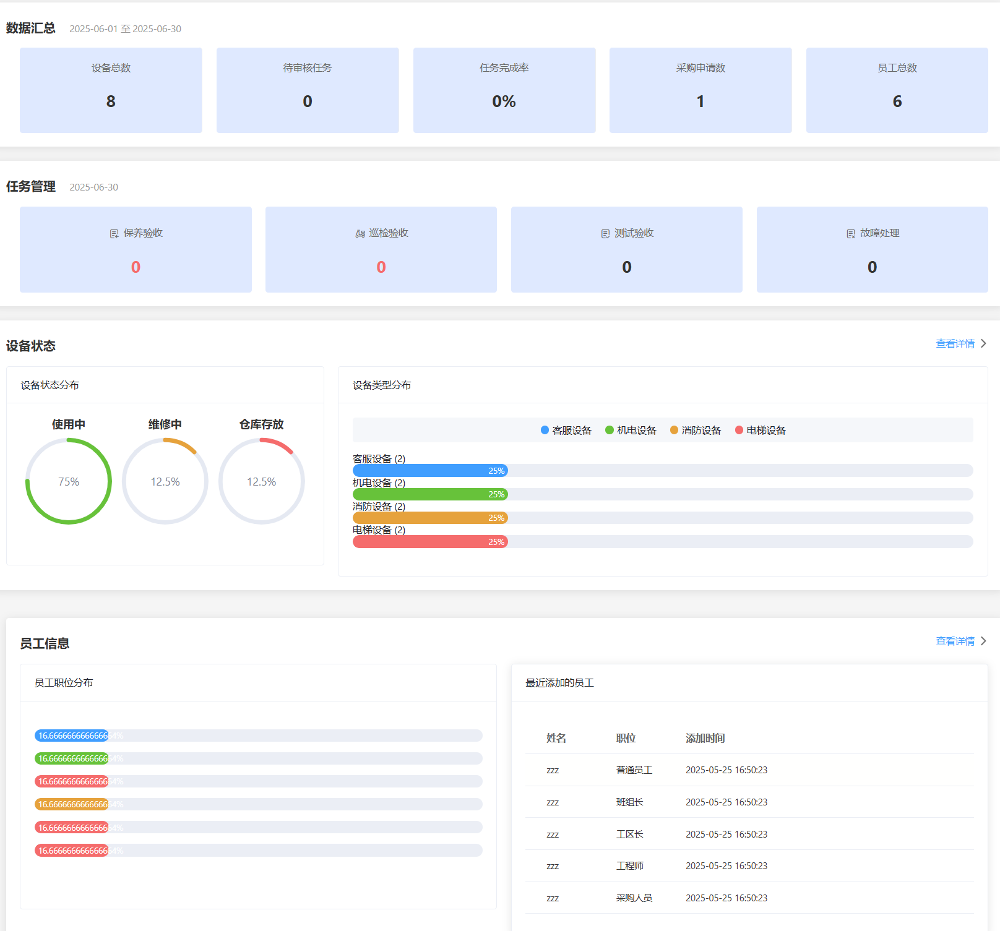Click the chevron arrow beside 员工信息 查看详情
This screenshot has width=1000, height=931.
983,641
